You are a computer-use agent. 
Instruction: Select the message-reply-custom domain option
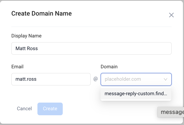point(136,94)
